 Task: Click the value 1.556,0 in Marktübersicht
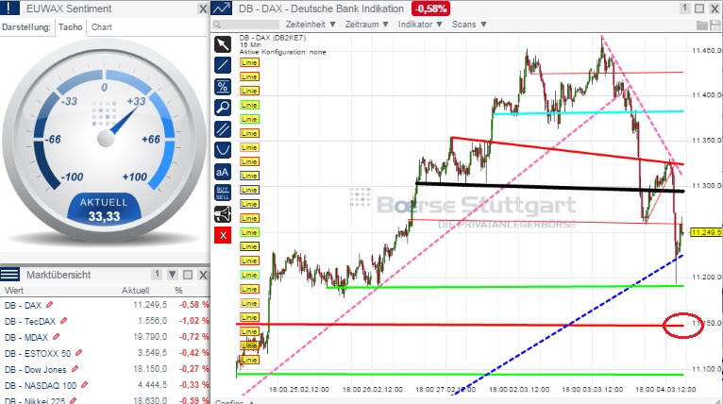(x=153, y=321)
